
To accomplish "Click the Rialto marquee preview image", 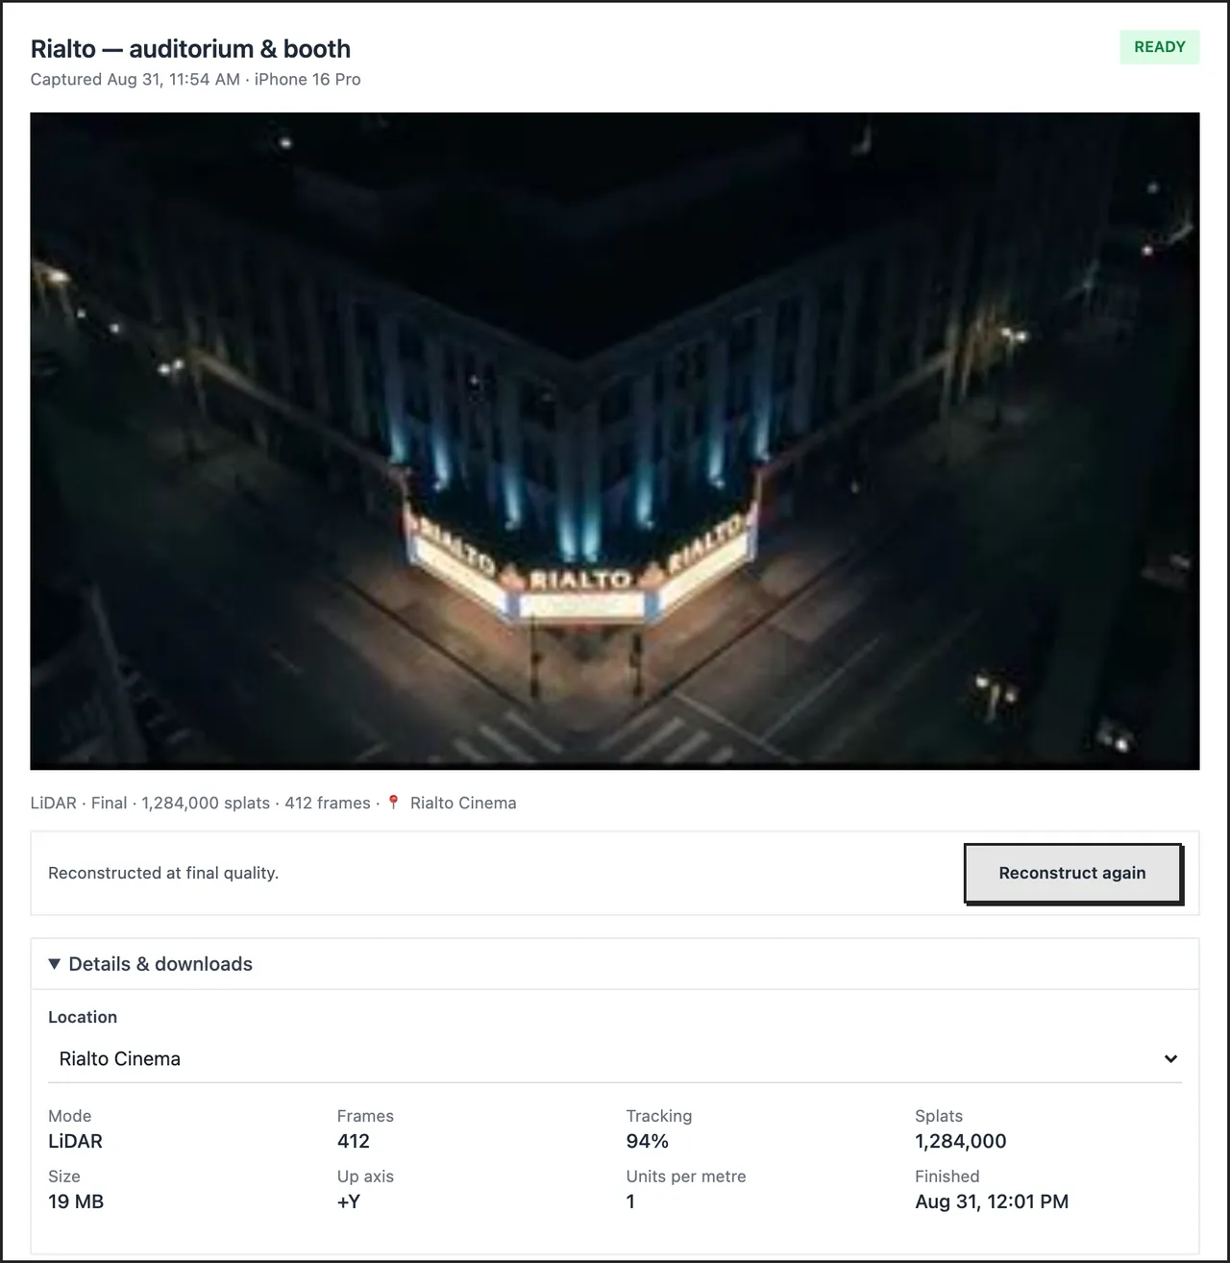I will pos(615,441).
